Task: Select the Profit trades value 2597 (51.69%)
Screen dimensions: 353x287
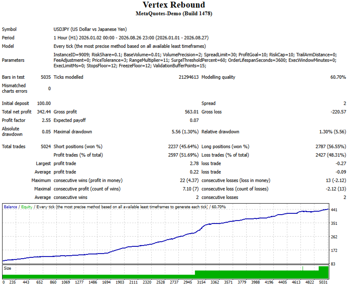Action: click(x=183, y=155)
